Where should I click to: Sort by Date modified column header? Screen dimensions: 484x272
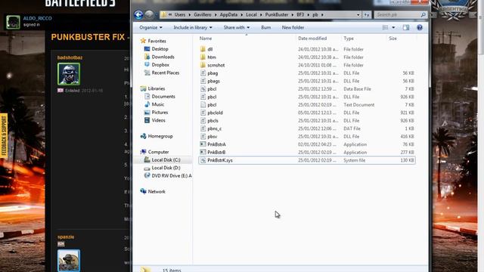pyautogui.click(x=312, y=39)
